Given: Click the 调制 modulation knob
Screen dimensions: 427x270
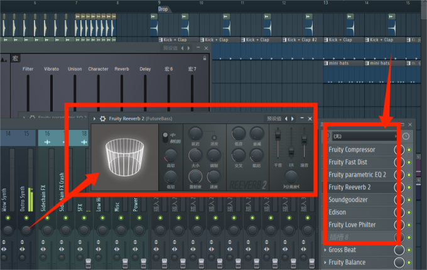Looking at the screenshot, I should coord(213,155).
